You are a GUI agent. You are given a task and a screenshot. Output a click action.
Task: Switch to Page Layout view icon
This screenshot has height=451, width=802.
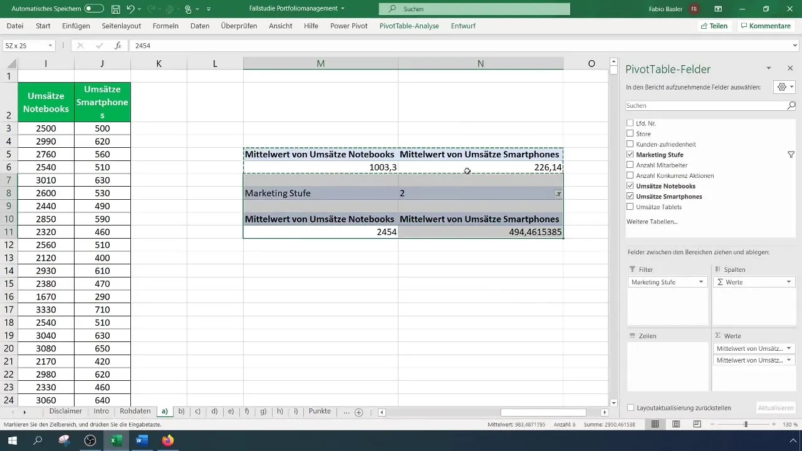676,425
